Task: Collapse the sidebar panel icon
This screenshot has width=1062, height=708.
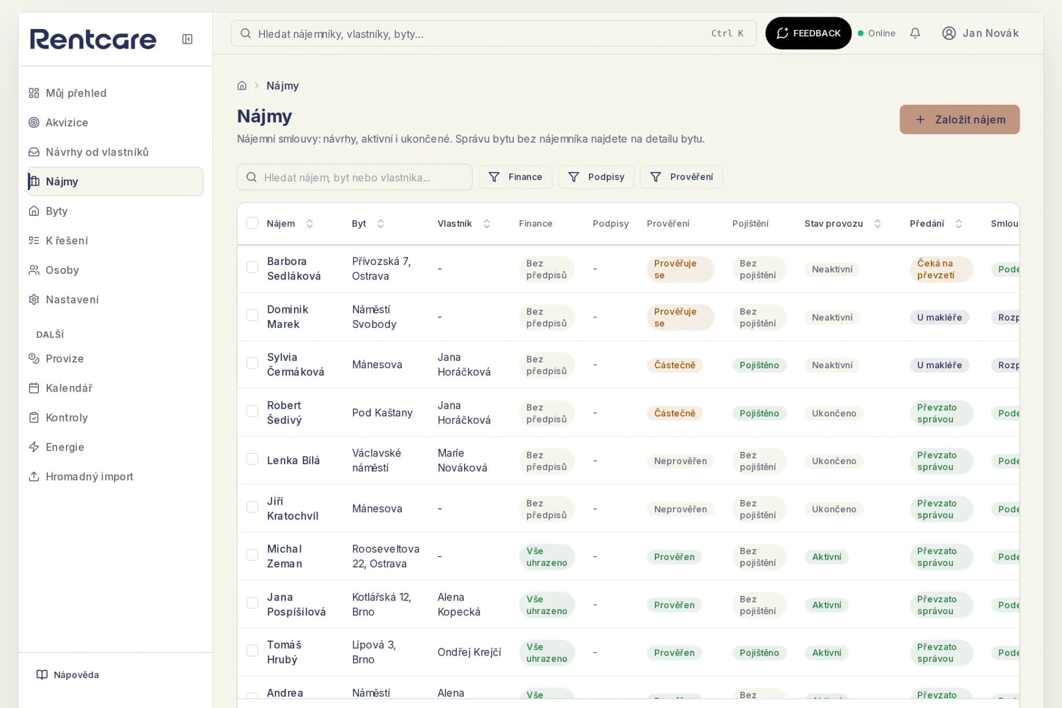Action: (x=187, y=39)
